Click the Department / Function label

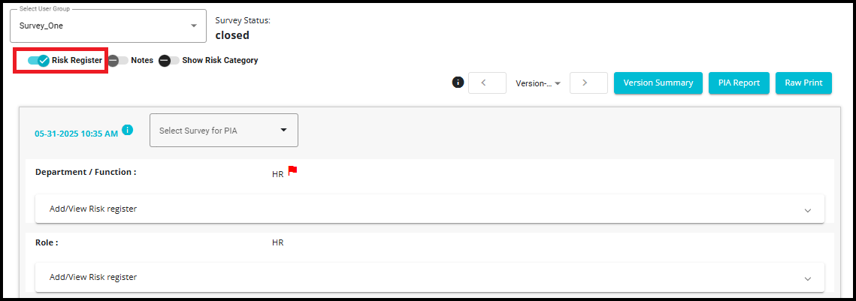point(86,172)
